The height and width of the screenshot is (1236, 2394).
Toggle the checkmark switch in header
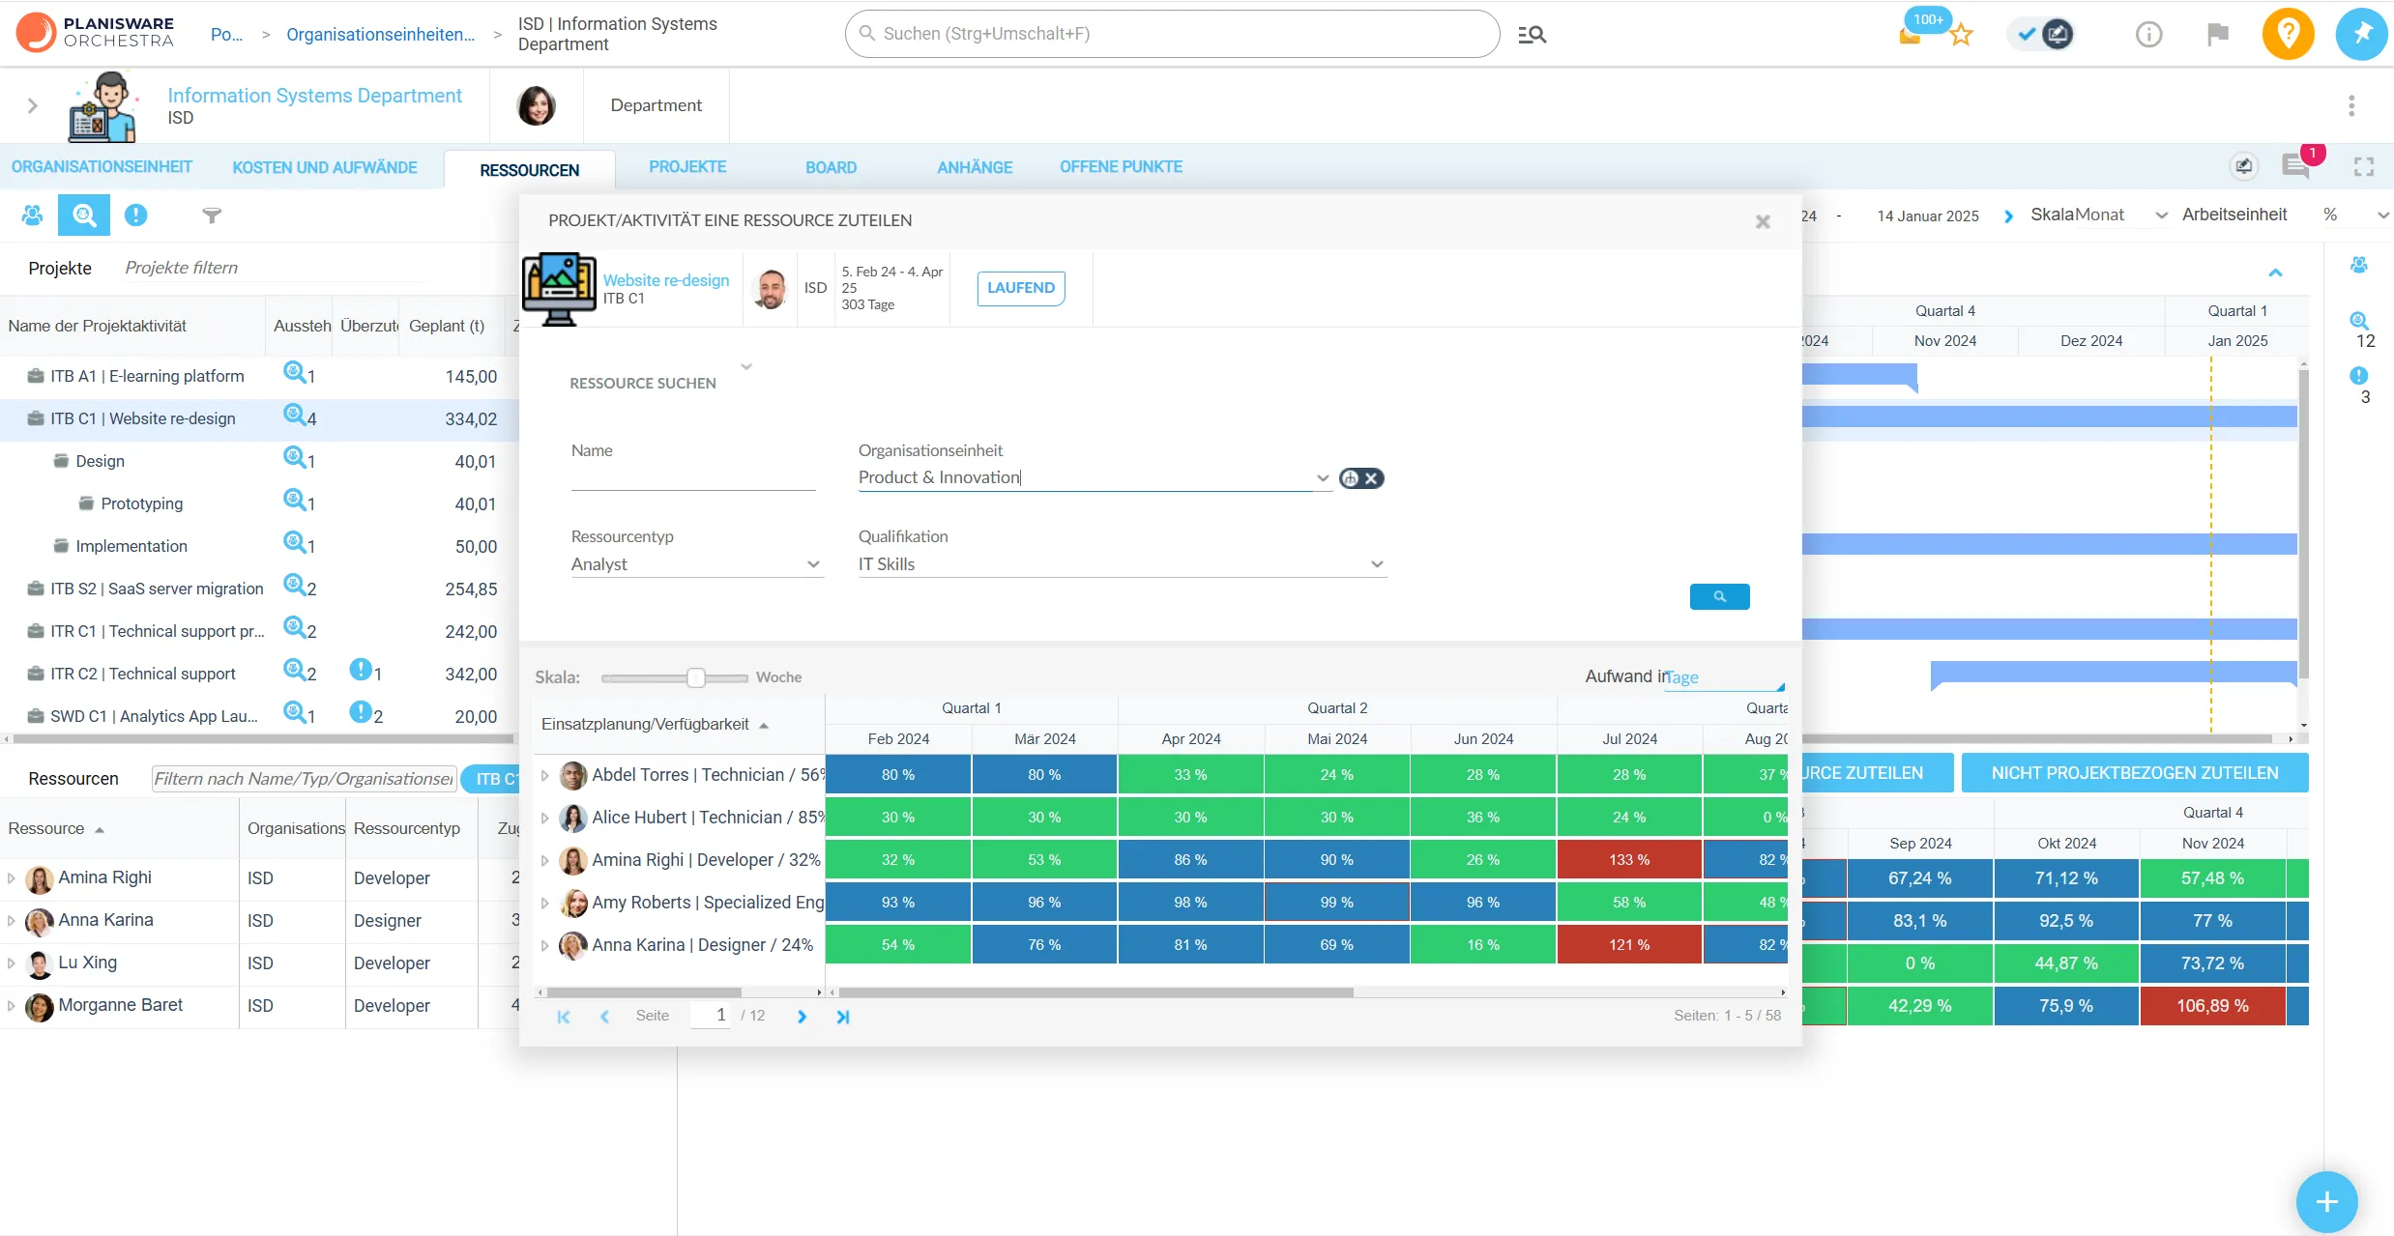pyautogui.click(x=2041, y=35)
